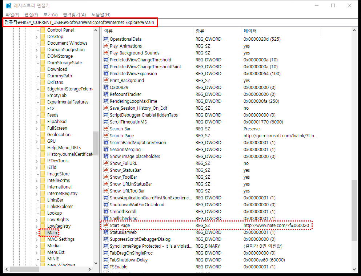Click the values pane vertical scrollbar thumb

coord(354,211)
